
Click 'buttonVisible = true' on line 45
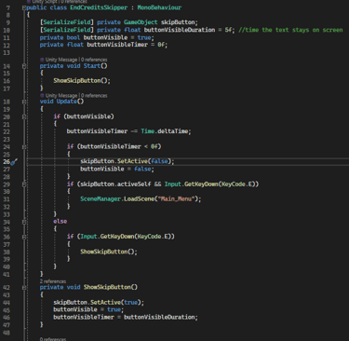87,309
